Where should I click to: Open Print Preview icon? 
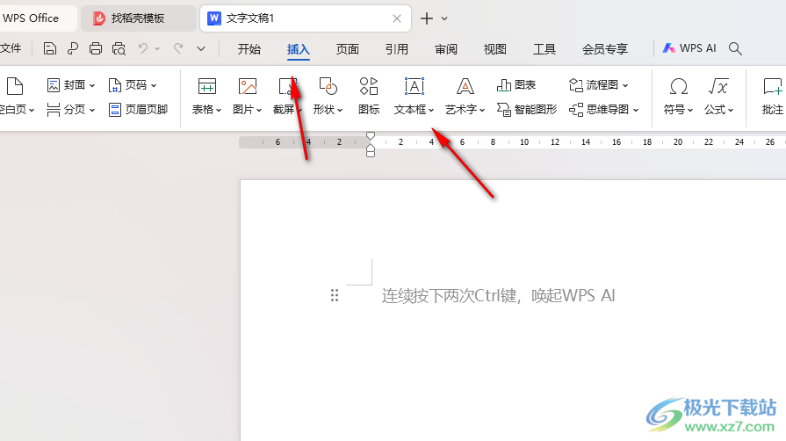(x=119, y=48)
